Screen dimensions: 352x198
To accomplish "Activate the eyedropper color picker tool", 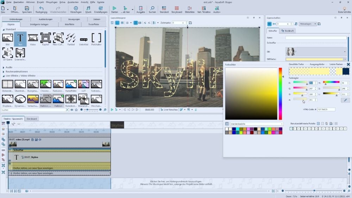I will tap(345, 100).
